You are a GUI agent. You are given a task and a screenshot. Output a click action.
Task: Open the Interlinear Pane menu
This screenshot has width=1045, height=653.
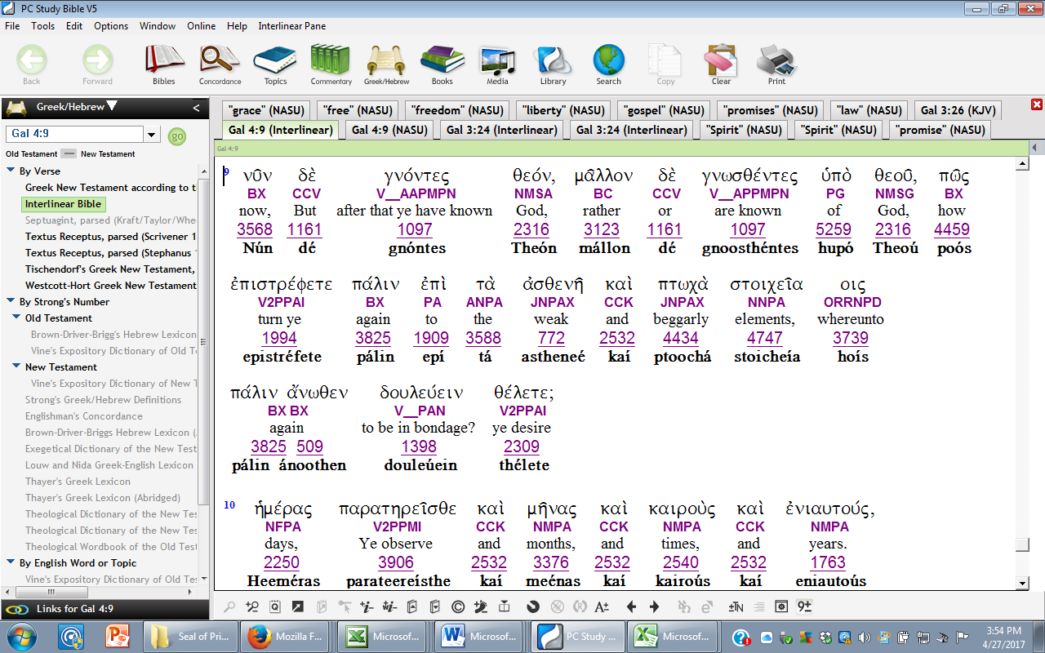click(x=292, y=26)
